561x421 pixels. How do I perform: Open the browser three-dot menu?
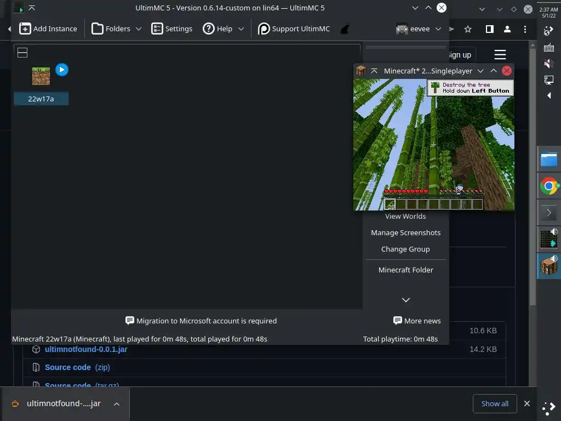[525, 29]
